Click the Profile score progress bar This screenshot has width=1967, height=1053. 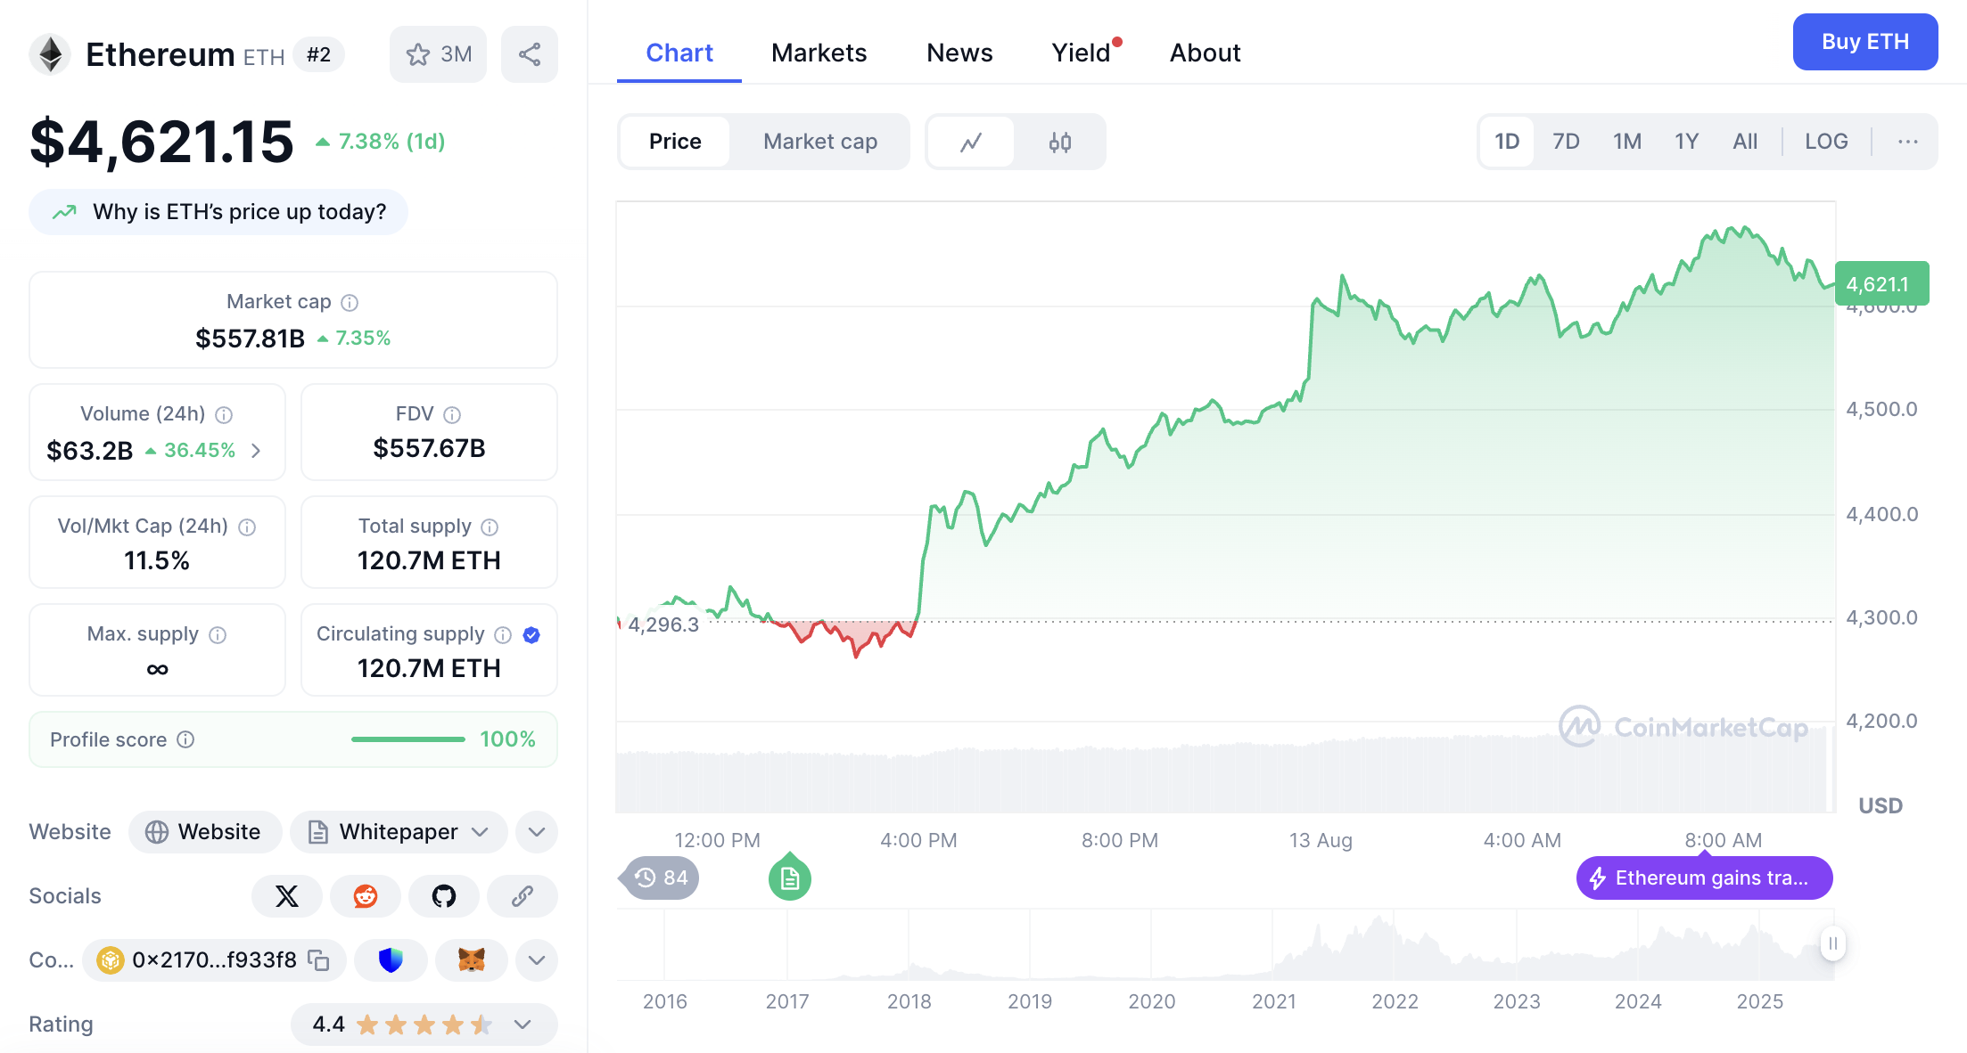(x=408, y=739)
